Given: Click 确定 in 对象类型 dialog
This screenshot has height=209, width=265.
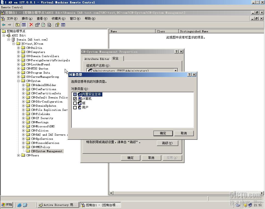Looking at the screenshot, I should click(x=163, y=133).
